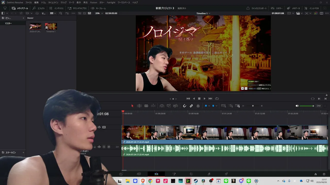Switch to the Fairlight page music-note icon

coord(209,174)
